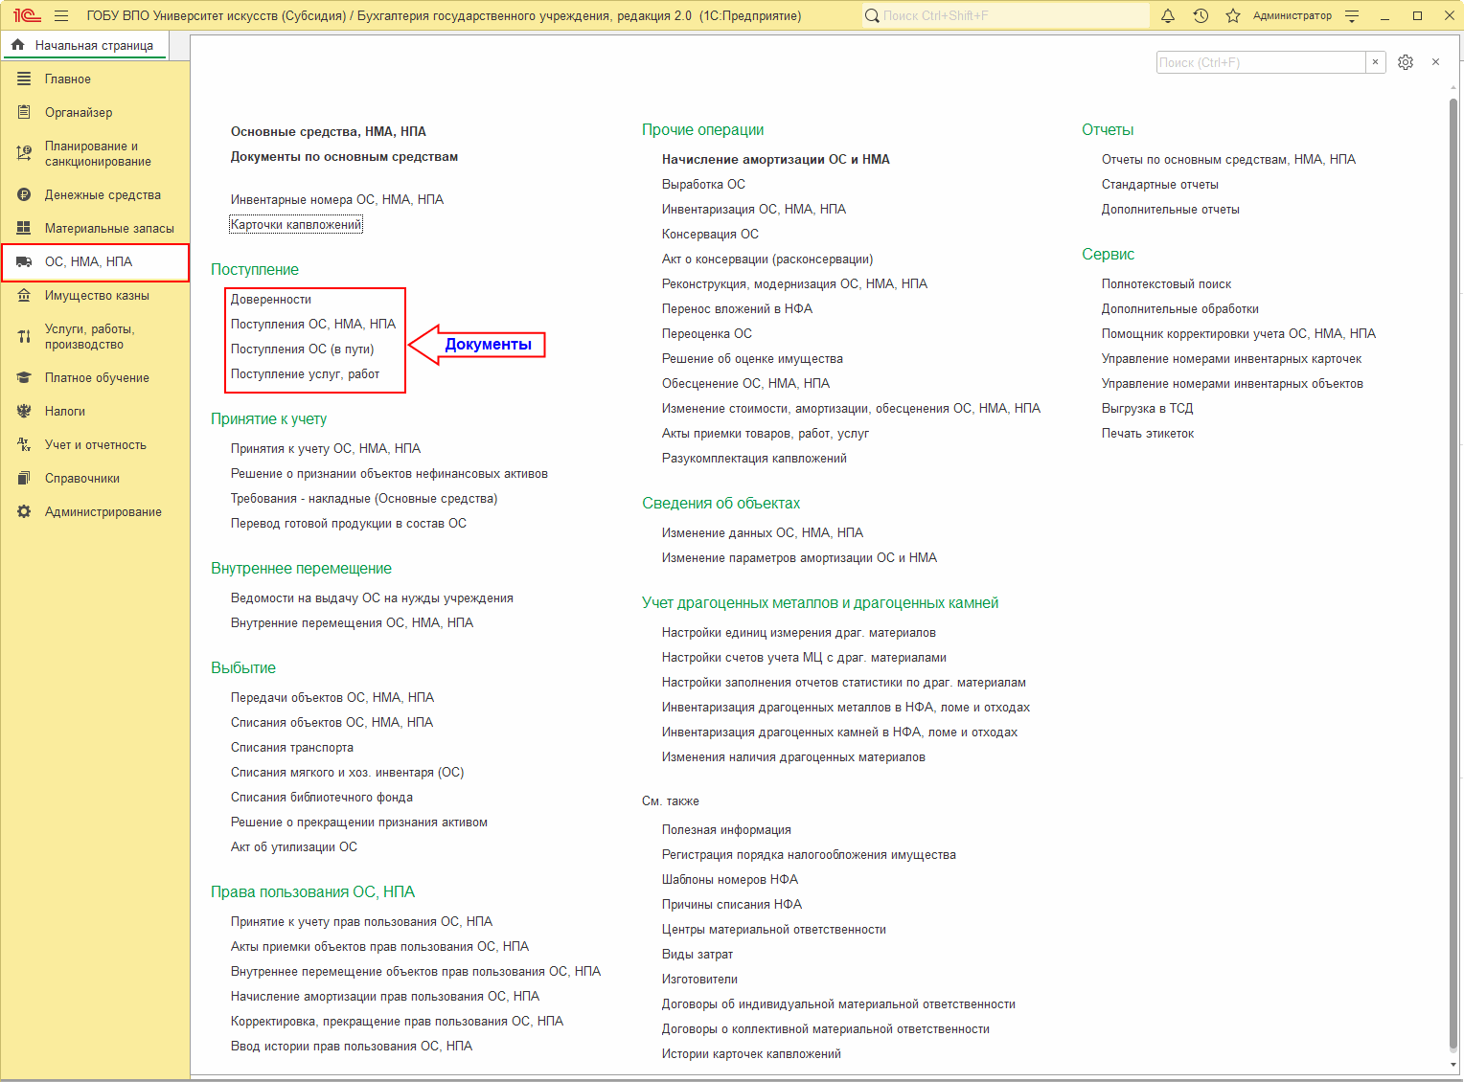The image size is (1464, 1082).
Task: Click the Услуги, работы, производство icon
Action: point(24,336)
